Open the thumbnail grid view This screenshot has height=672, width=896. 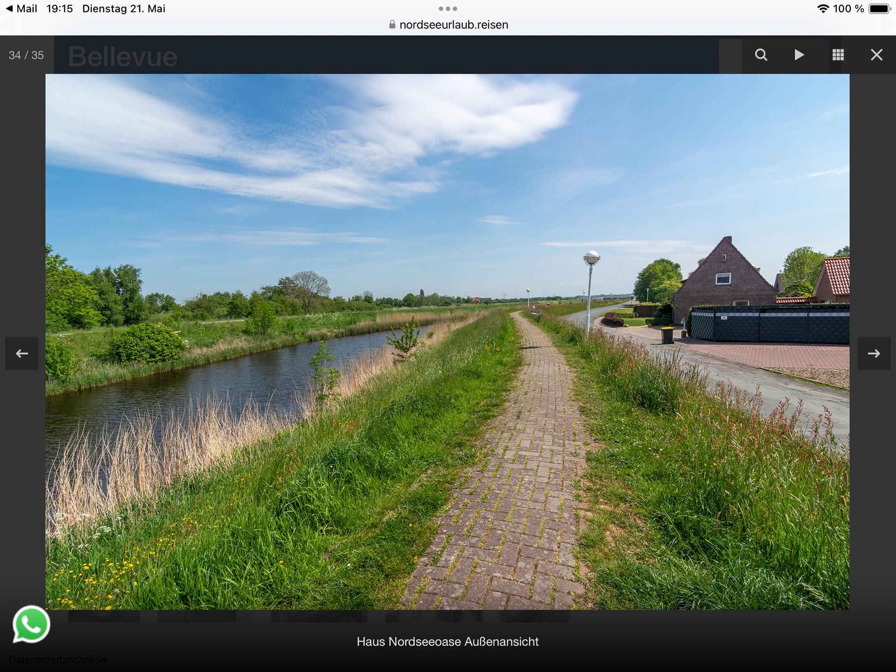[838, 55]
